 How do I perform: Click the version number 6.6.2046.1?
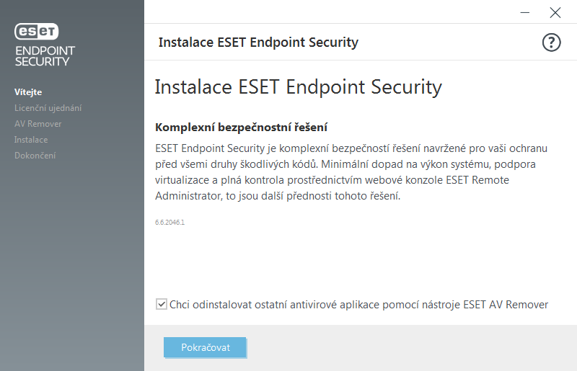pos(170,223)
